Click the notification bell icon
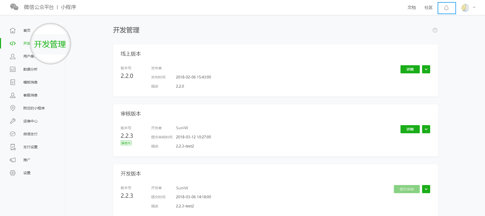The height and width of the screenshot is (216, 485). (x=446, y=8)
